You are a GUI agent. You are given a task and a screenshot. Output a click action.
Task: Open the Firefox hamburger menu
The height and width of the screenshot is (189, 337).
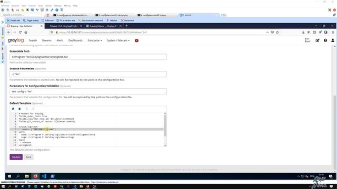333,32
